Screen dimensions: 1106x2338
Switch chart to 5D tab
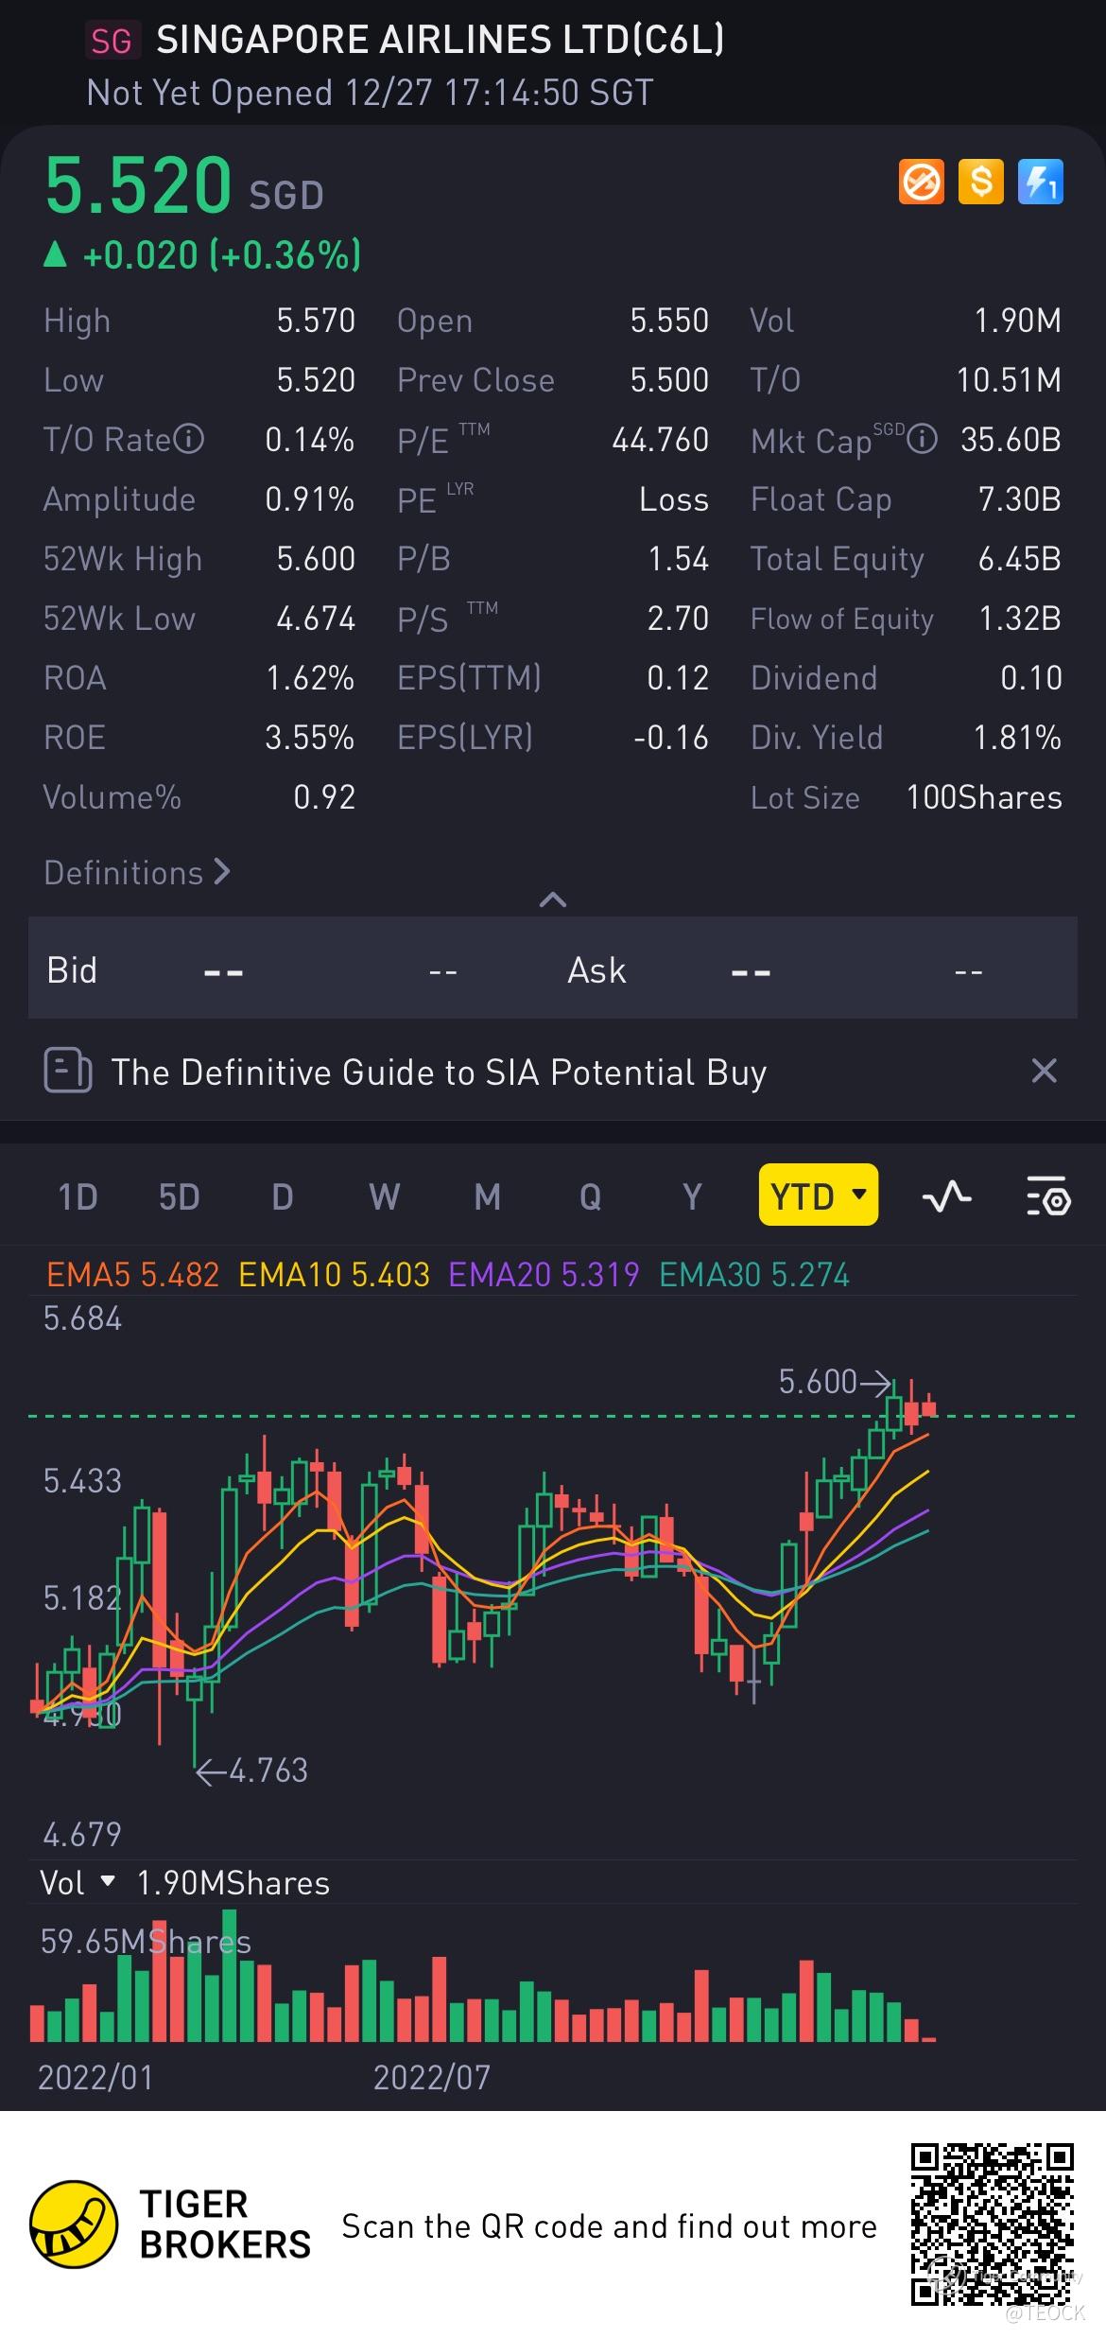point(179,1196)
